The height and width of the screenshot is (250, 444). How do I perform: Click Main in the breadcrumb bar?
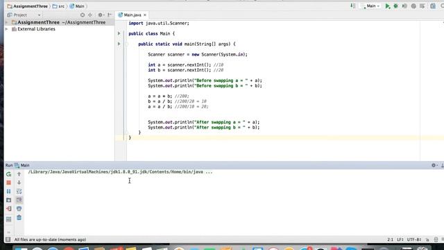tap(77, 6)
